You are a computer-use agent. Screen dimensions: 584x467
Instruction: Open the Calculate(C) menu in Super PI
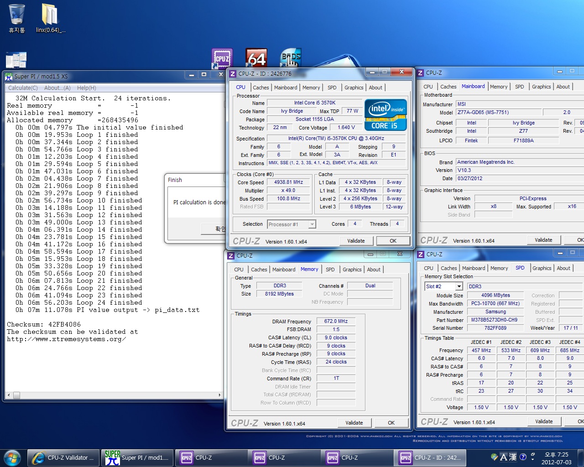(x=23, y=88)
